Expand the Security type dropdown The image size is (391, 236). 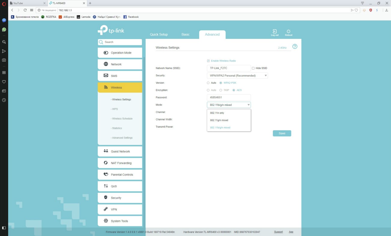click(x=237, y=76)
